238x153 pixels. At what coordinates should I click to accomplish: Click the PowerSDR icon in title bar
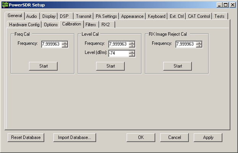[x=5, y=5]
